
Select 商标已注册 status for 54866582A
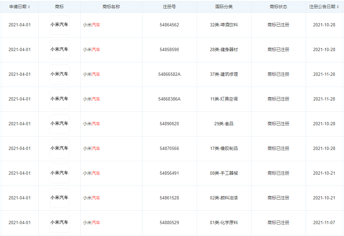pyautogui.click(x=278, y=74)
